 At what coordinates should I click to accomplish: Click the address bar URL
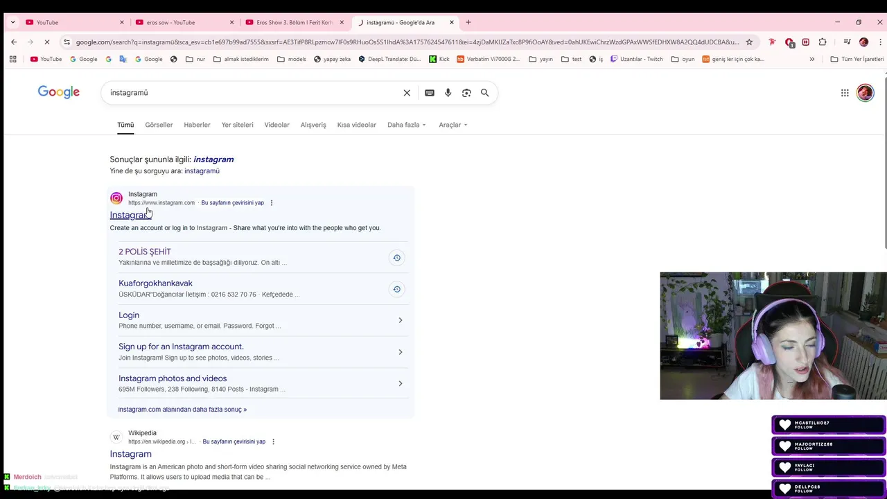click(x=407, y=42)
